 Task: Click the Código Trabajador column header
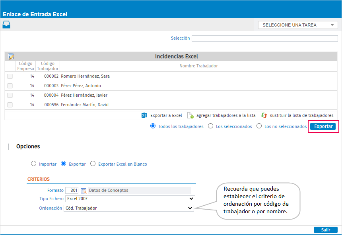click(x=48, y=66)
